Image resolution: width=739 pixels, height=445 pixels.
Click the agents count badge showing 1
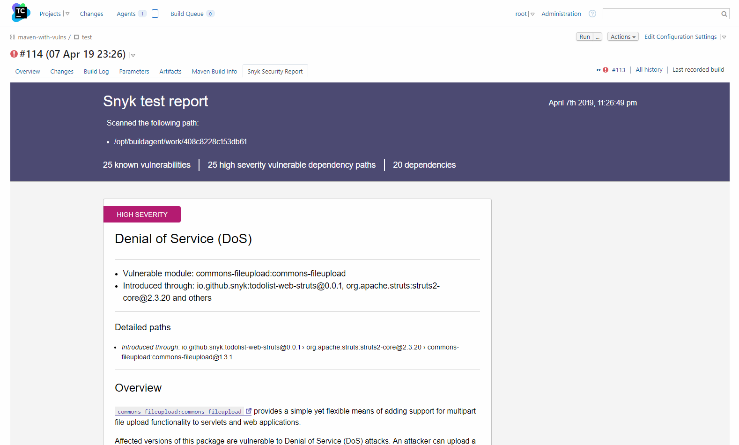pos(142,14)
